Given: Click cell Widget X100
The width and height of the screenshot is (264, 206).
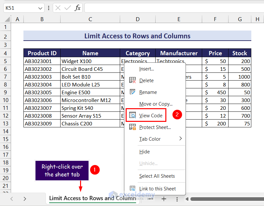Looking at the screenshot, I should point(90,61).
